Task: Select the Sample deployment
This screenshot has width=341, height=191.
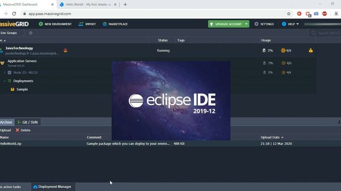Action: (x=22, y=89)
